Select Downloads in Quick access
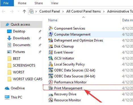Screen dimensions: 133x105 pos(21,38)
